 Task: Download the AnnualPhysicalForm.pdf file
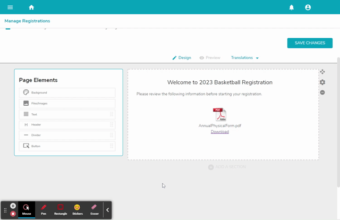219,132
